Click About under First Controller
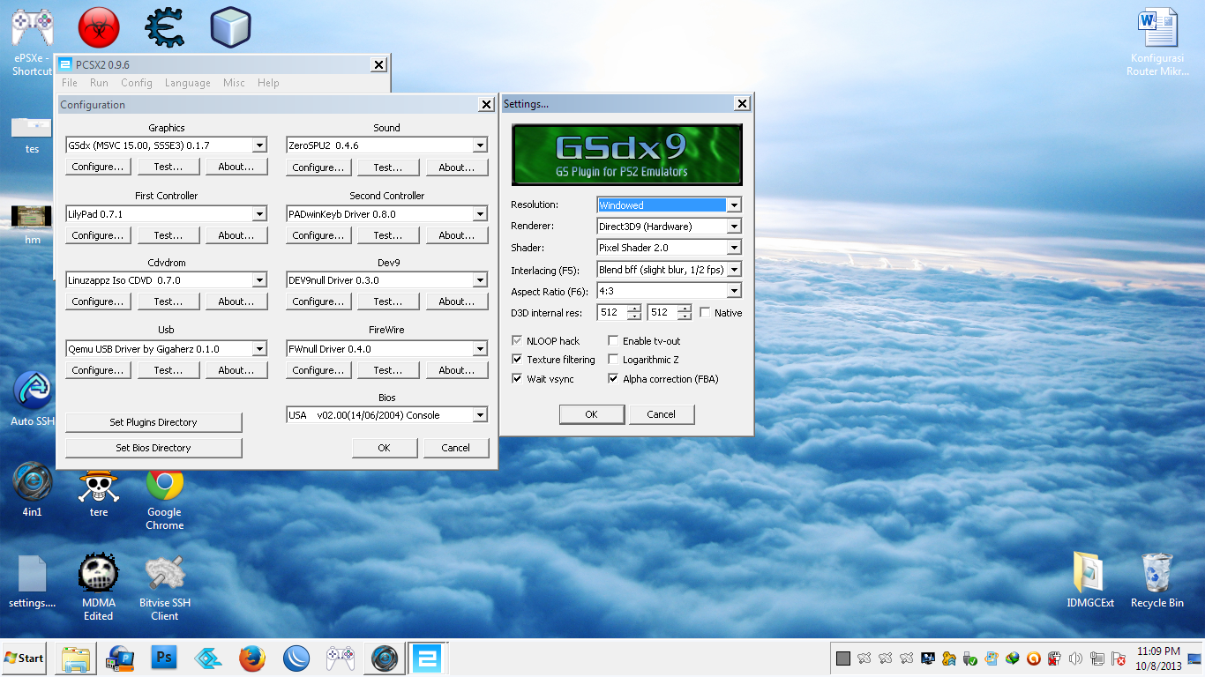Viewport: 1205px width, 677px height. (236, 235)
